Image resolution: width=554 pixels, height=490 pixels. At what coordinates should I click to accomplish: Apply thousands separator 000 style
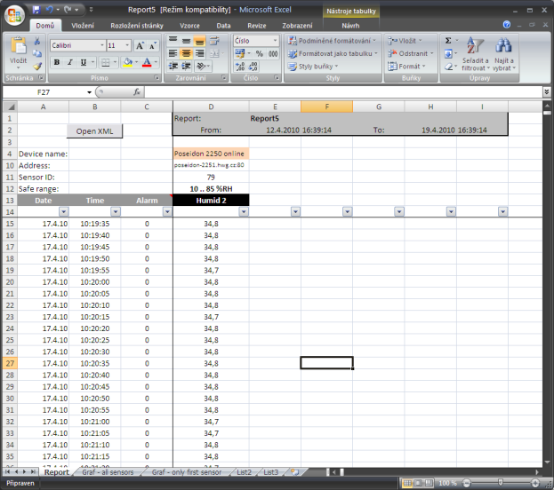coord(273,53)
